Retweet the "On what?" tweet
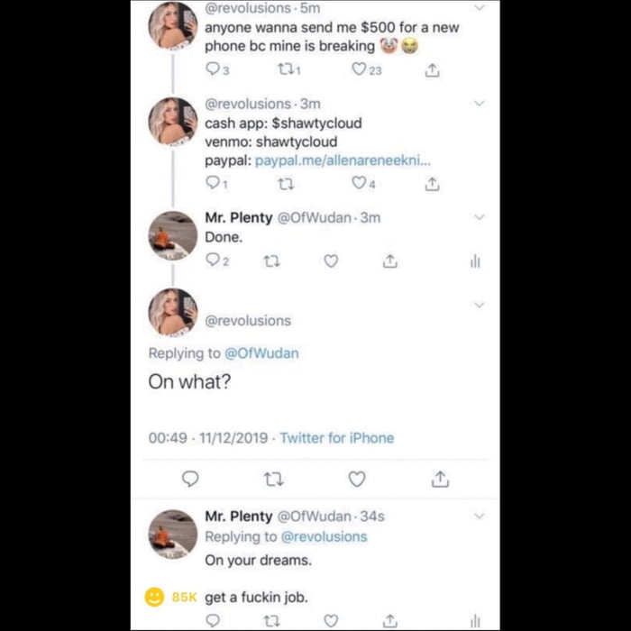 [273, 479]
